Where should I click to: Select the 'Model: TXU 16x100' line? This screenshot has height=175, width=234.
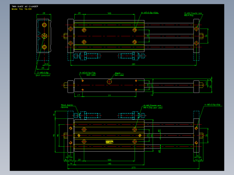[x=22, y=9]
